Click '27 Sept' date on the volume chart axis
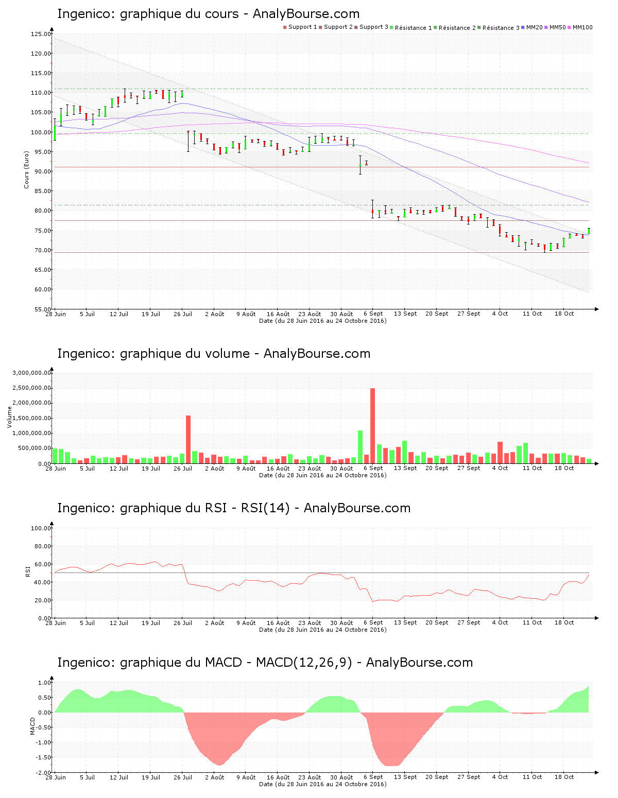Screen dimensions: 618x798 pos(469,469)
